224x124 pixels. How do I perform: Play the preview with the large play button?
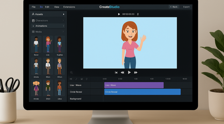click(x=129, y=72)
